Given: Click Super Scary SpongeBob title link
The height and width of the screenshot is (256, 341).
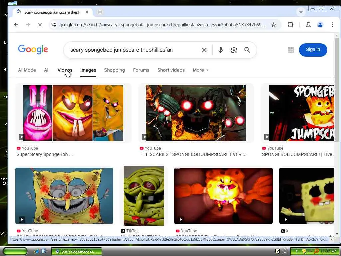Looking at the screenshot, I should pyautogui.click(x=45, y=154).
